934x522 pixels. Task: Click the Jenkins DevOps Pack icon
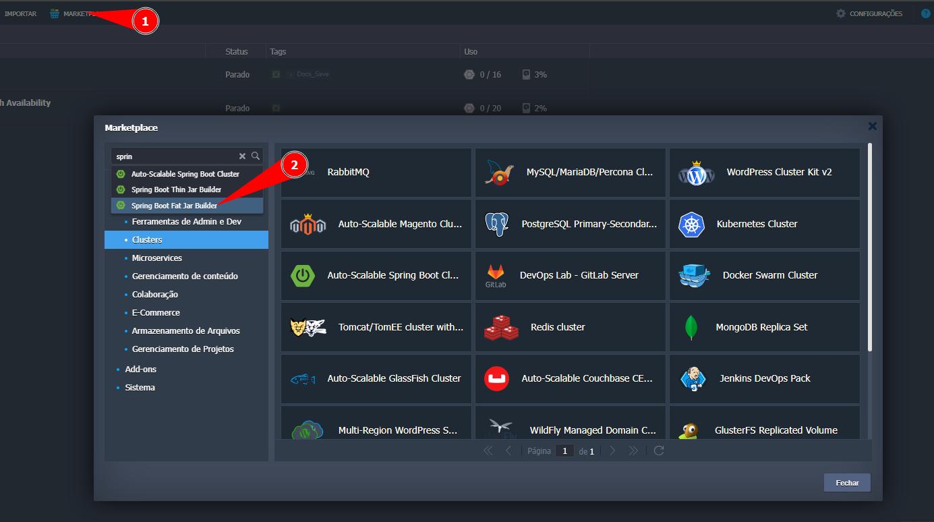click(x=692, y=378)
